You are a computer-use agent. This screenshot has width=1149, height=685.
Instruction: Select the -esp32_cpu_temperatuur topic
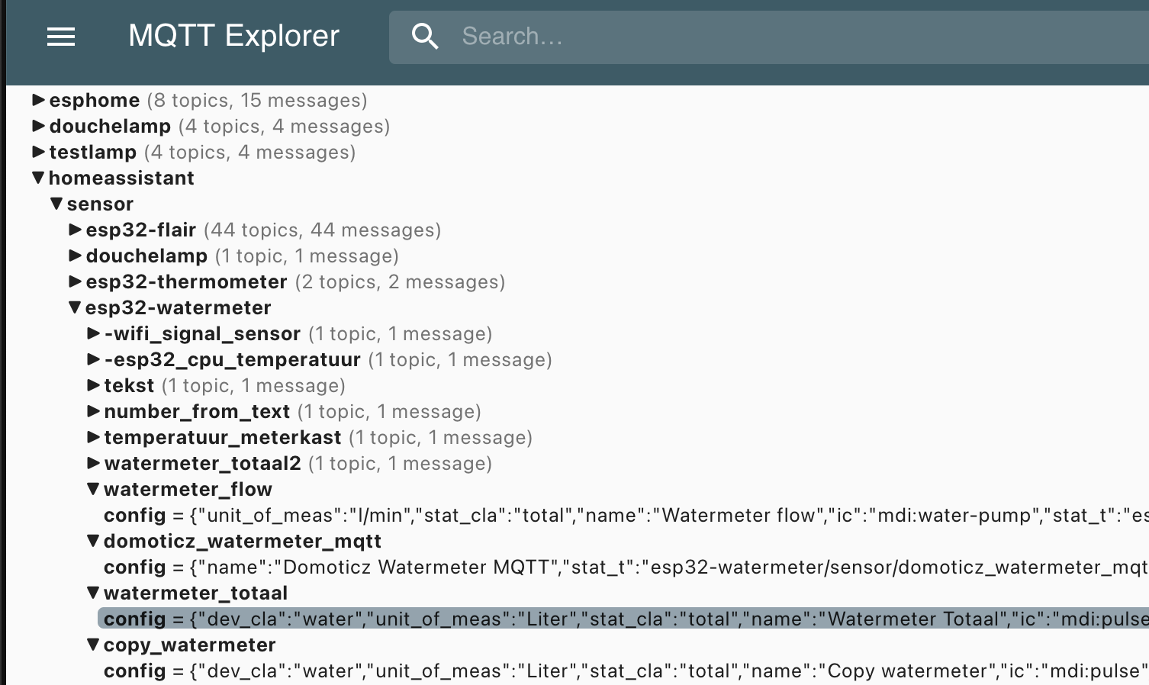coord(232,359)
